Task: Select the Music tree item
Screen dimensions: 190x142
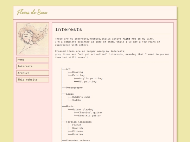Action: 70,106
